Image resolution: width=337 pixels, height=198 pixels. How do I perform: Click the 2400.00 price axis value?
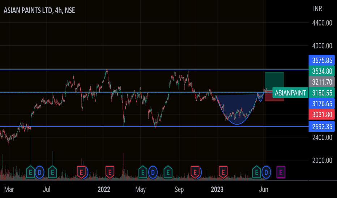click(x=322, y=138)
